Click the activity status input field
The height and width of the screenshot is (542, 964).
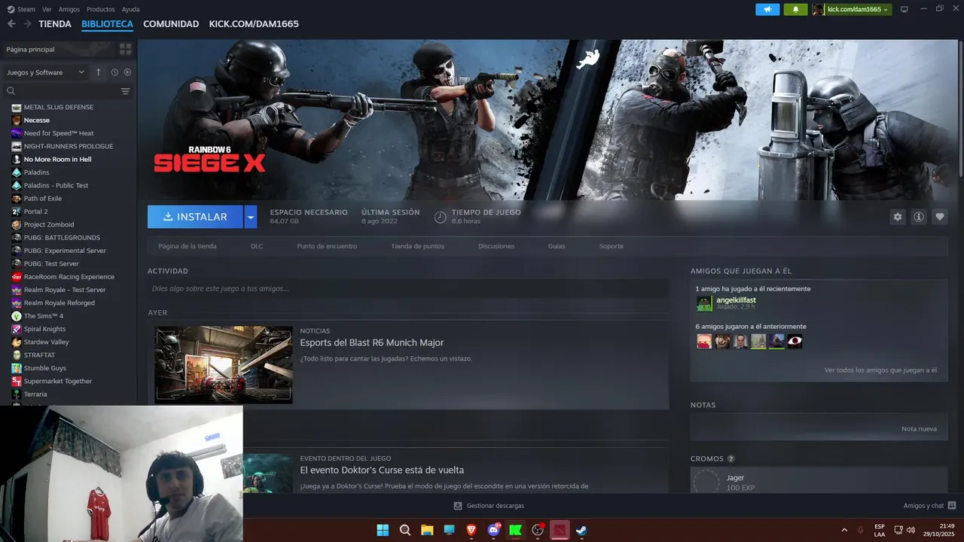[408, 288]
